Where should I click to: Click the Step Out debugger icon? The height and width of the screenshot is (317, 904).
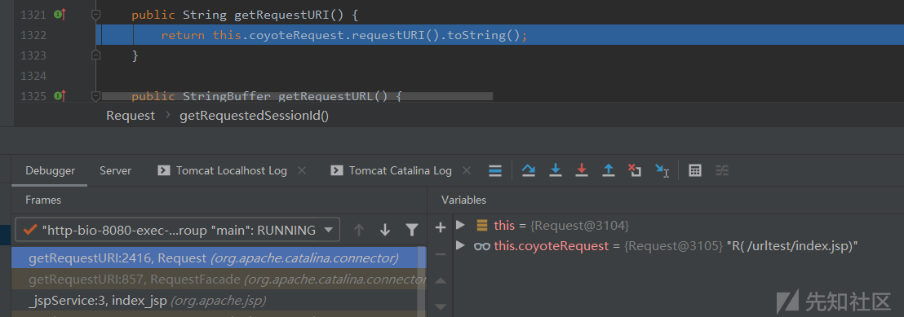point(608,170)
